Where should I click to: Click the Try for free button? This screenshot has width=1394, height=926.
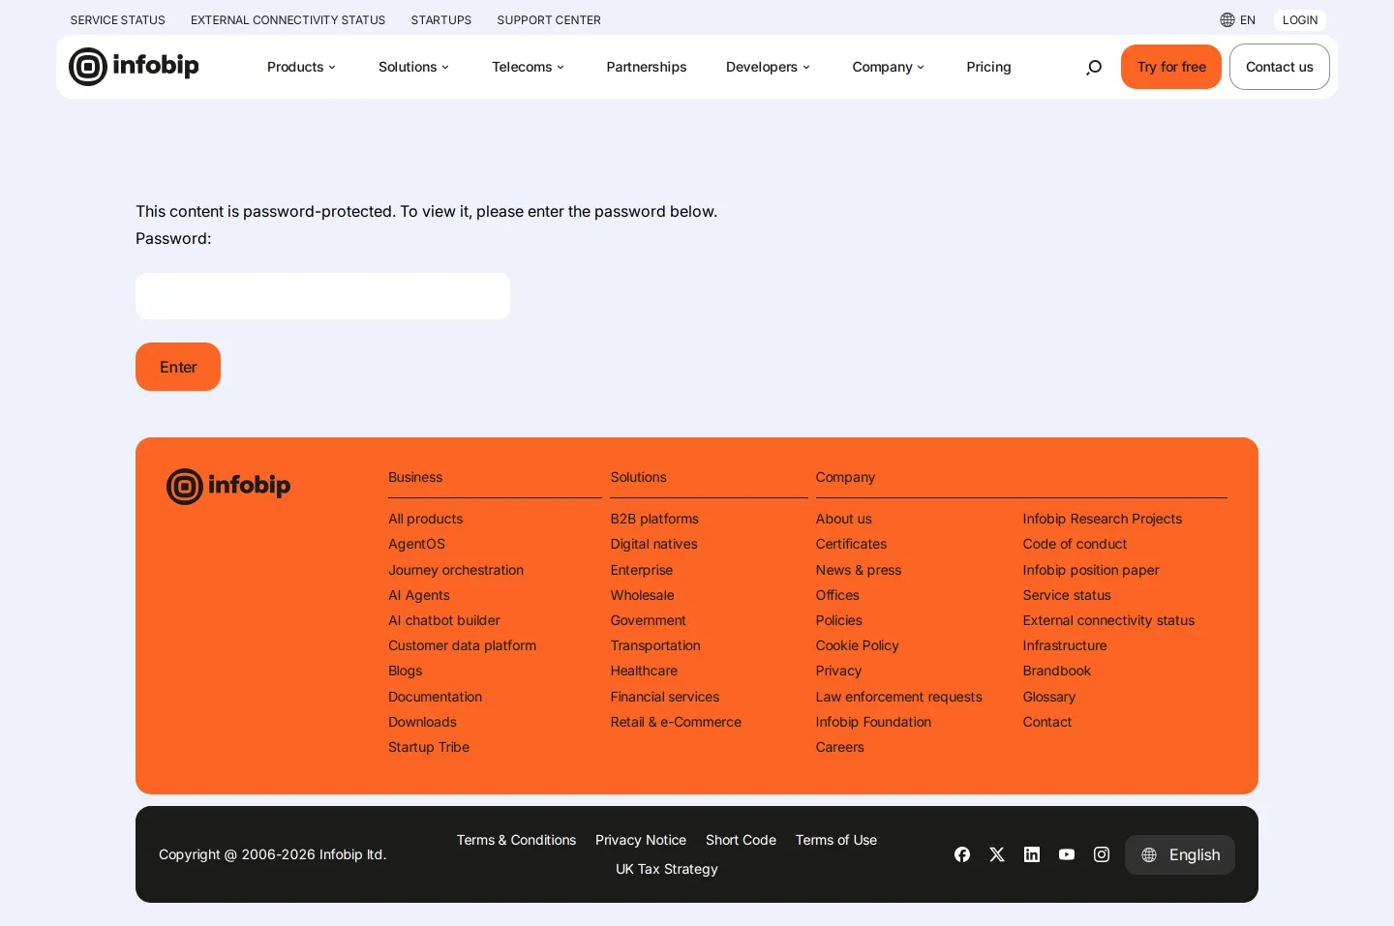coord(1171,67)
